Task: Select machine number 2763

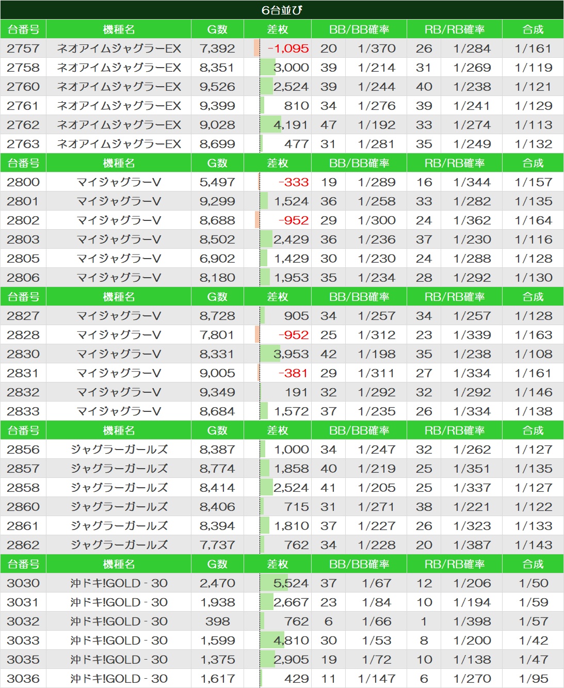Action: click(23, 144)
